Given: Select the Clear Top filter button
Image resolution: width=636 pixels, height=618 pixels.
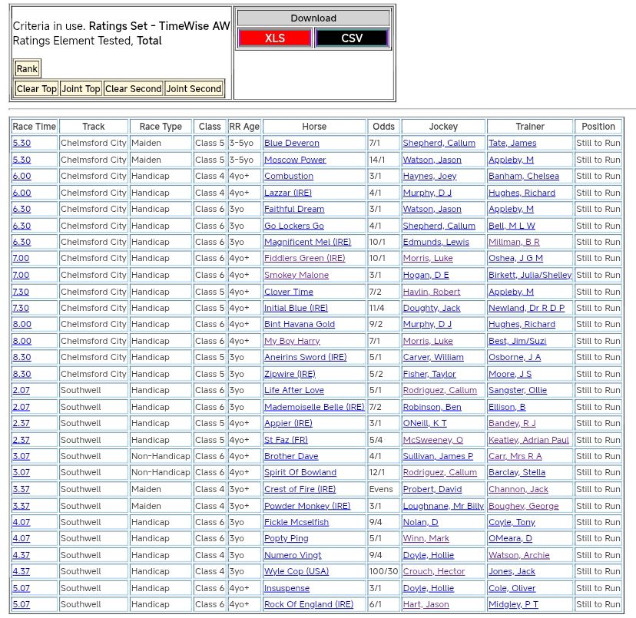Looking at the screenshot, I should tap(37, 89).
